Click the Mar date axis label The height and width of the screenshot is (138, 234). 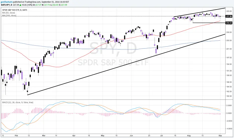pyautogui.click(x=44, y=135)
